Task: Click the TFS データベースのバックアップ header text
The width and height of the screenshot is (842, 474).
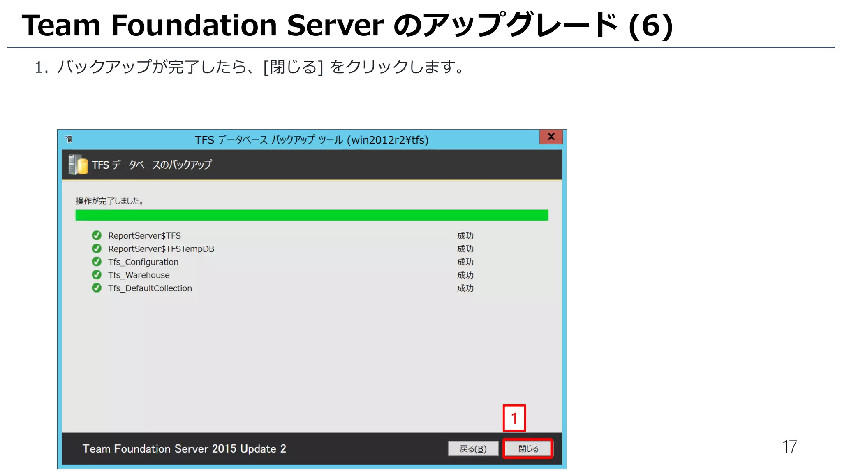Action: (x=152, y=165)
